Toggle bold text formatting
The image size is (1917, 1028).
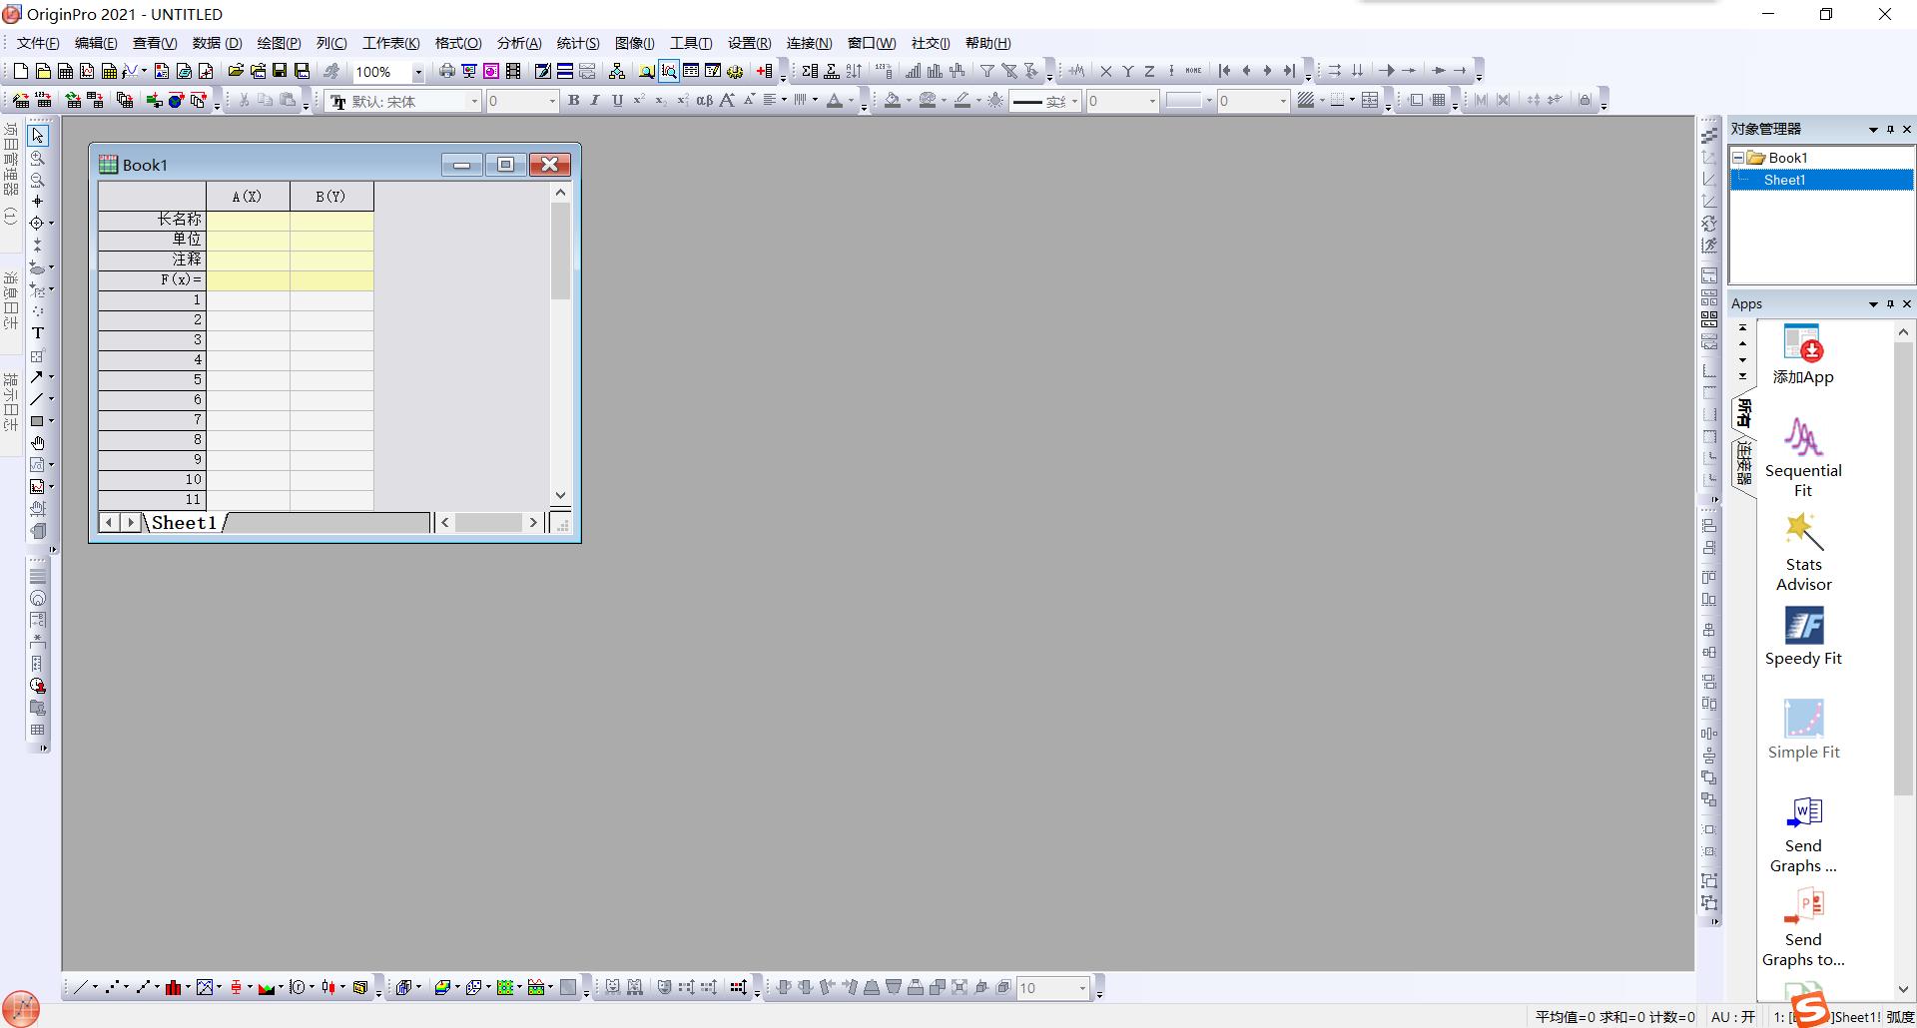(573, 101)
